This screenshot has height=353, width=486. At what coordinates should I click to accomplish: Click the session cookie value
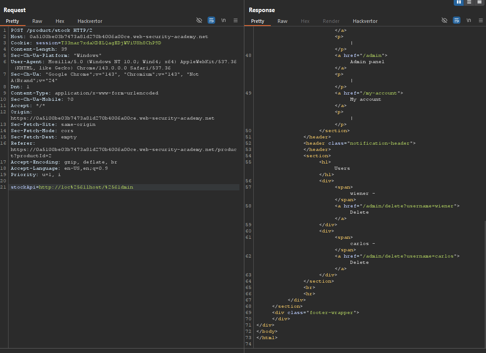click(111, 43)
